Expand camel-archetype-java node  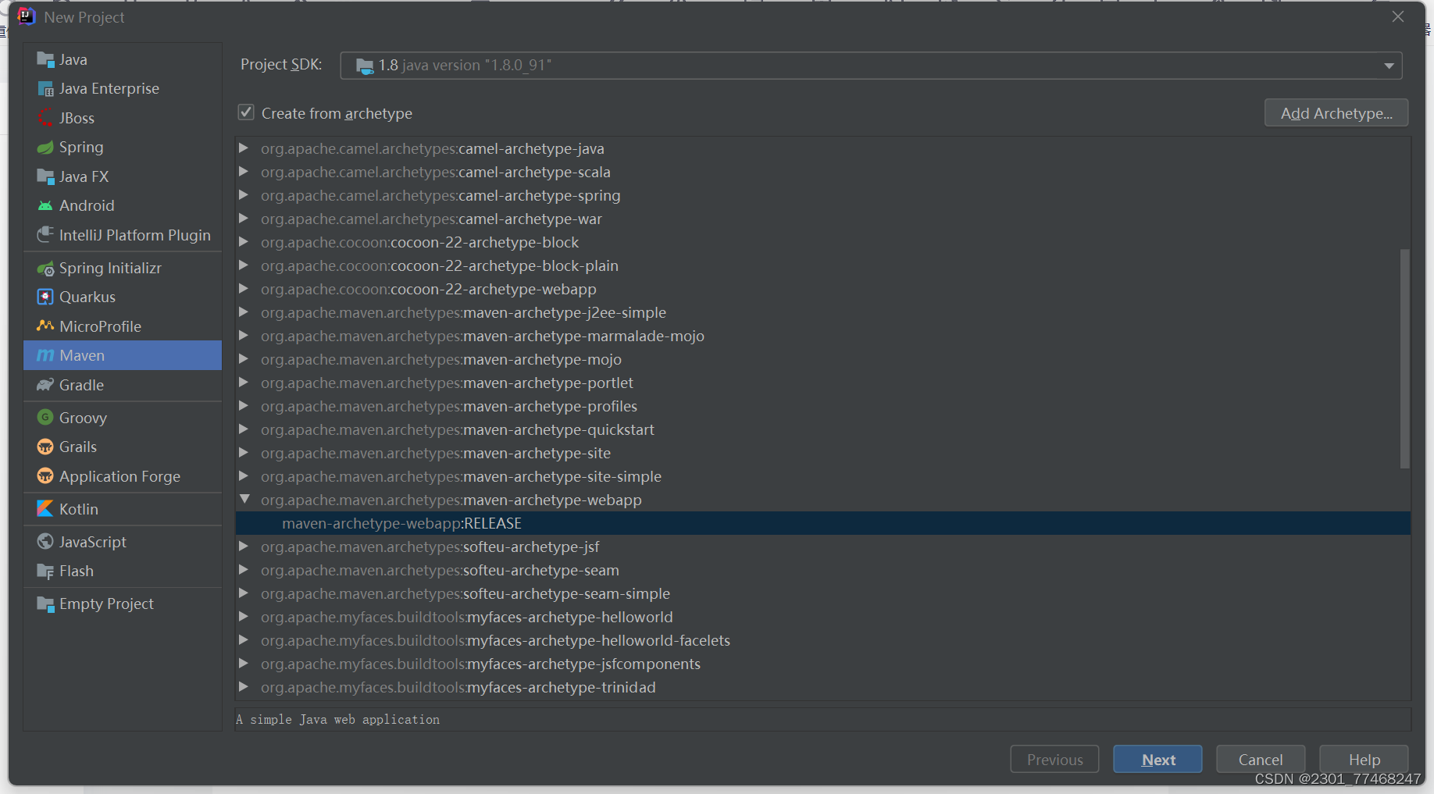[244, 148]
